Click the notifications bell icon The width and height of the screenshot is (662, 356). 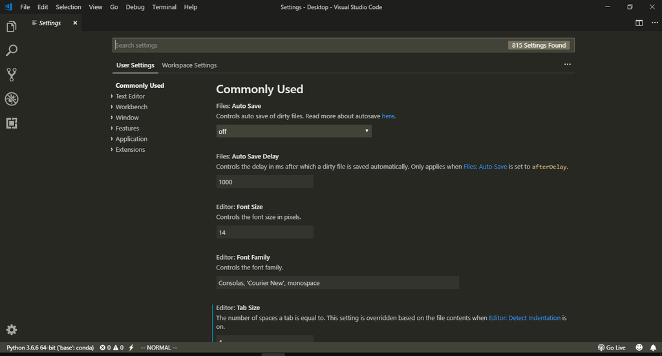pyautogui.click(x=652, y=348)
